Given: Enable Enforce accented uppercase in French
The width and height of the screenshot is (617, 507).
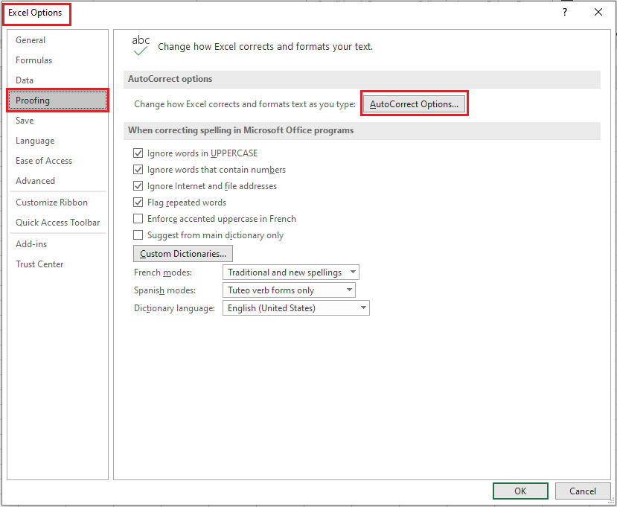Looking at the screenshot, I should click(x=138, y=219).
